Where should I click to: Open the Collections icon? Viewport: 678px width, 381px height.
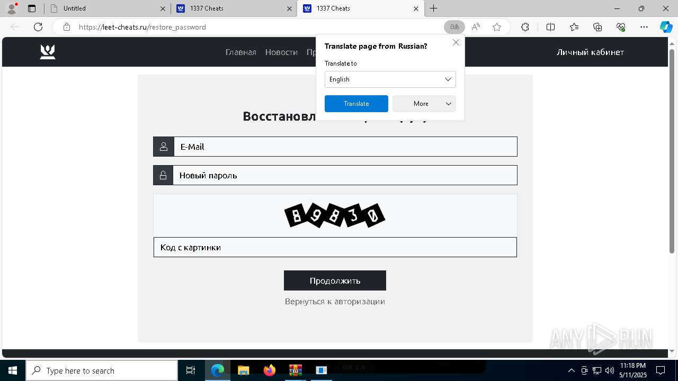597,27
